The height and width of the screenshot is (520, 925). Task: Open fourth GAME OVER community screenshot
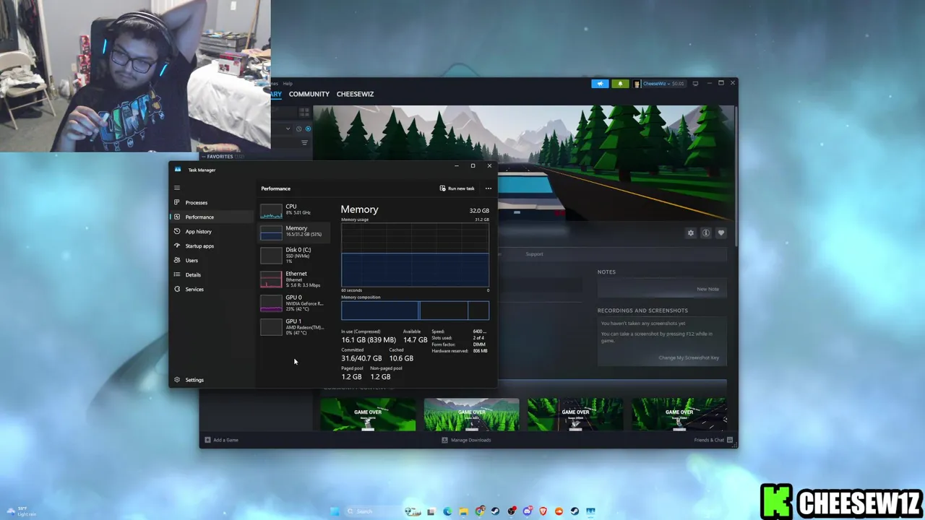pos(679,414)
